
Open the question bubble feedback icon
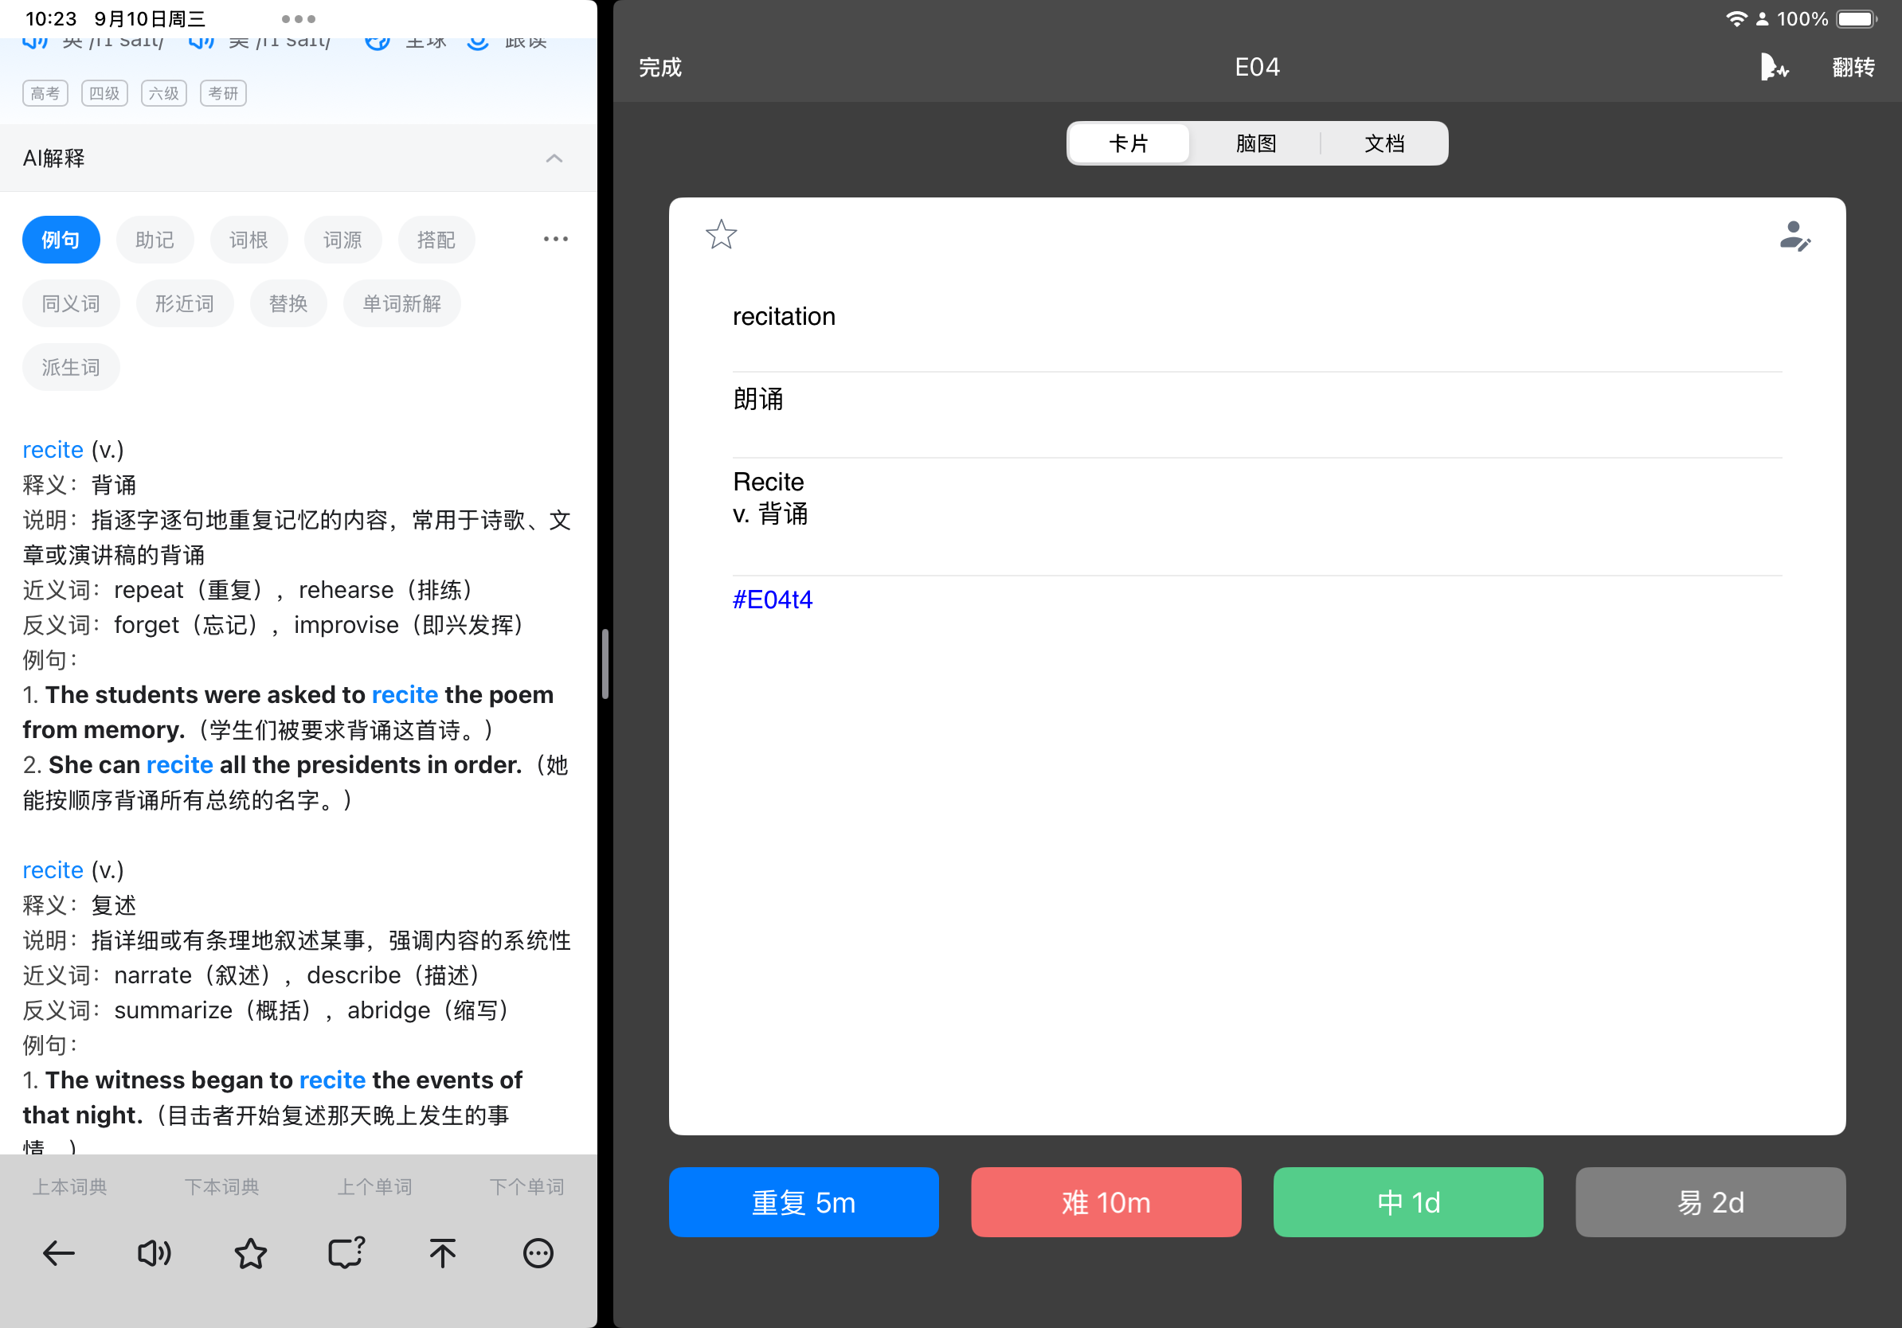pyautogui.click(x=346, y=1253)
